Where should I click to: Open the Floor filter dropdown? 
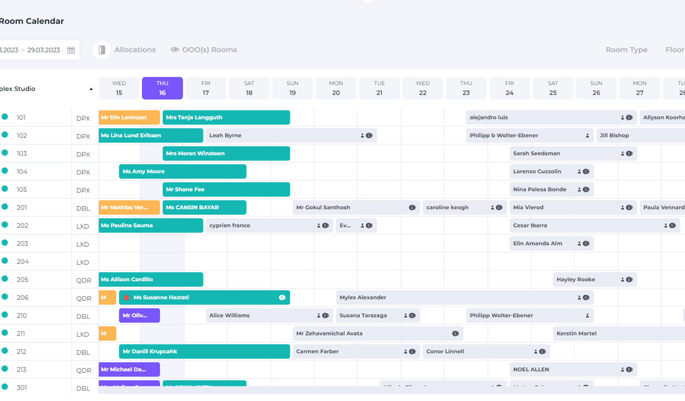click(675, 50)
